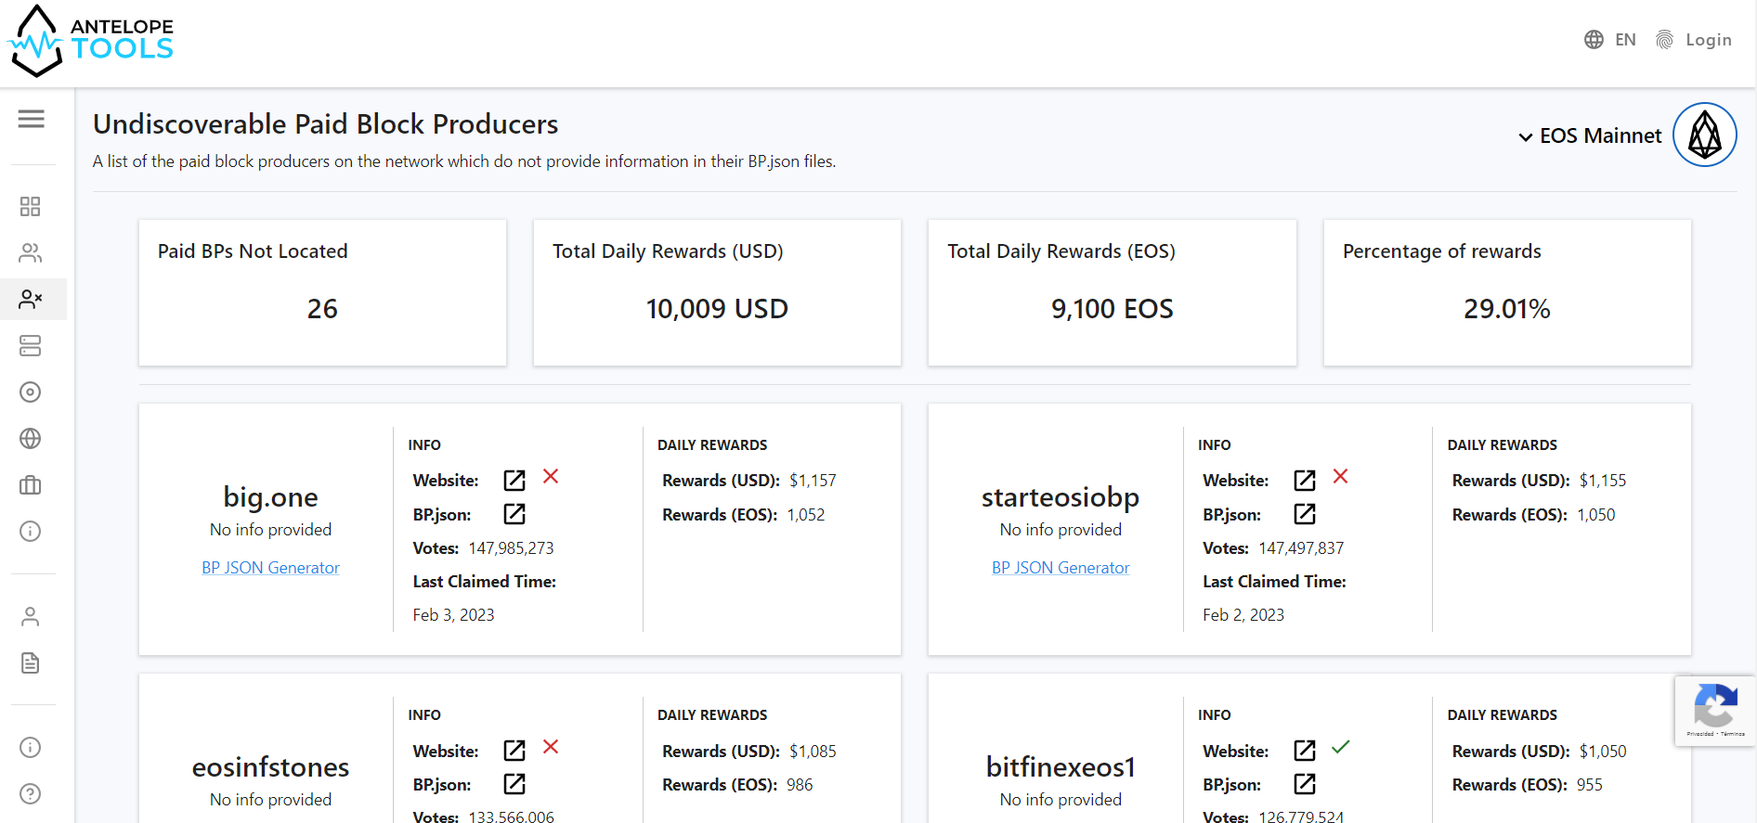Open the EN language selector

pyautogui.click(x=1610, y=40)
